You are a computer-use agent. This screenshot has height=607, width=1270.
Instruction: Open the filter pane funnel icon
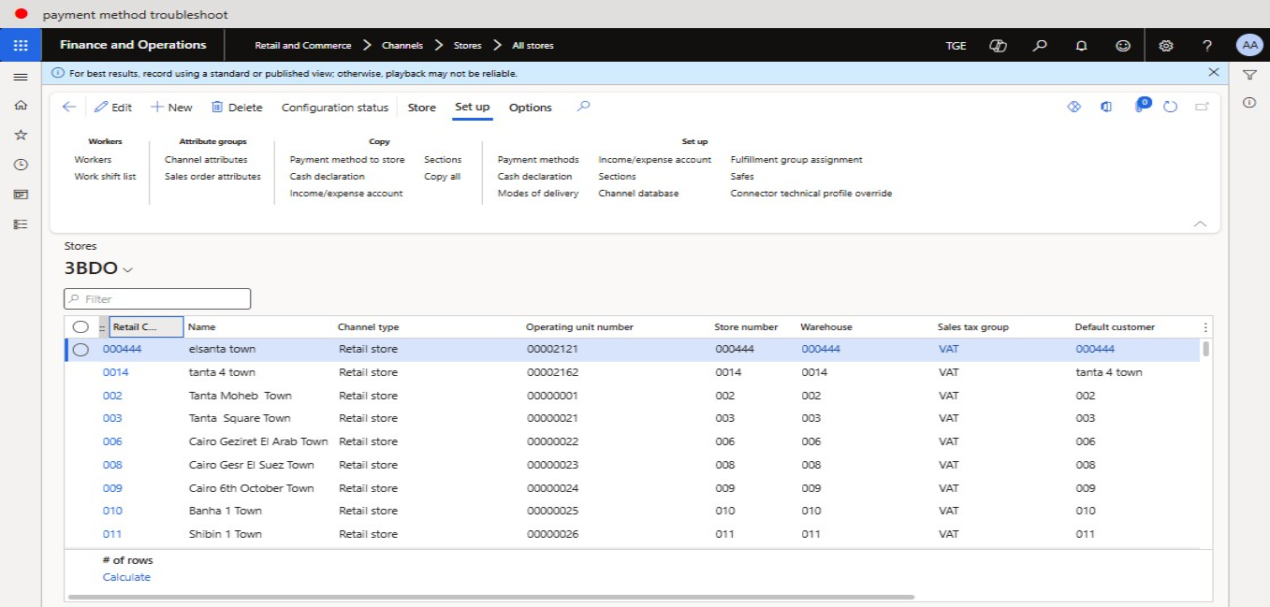point(1248,75)
